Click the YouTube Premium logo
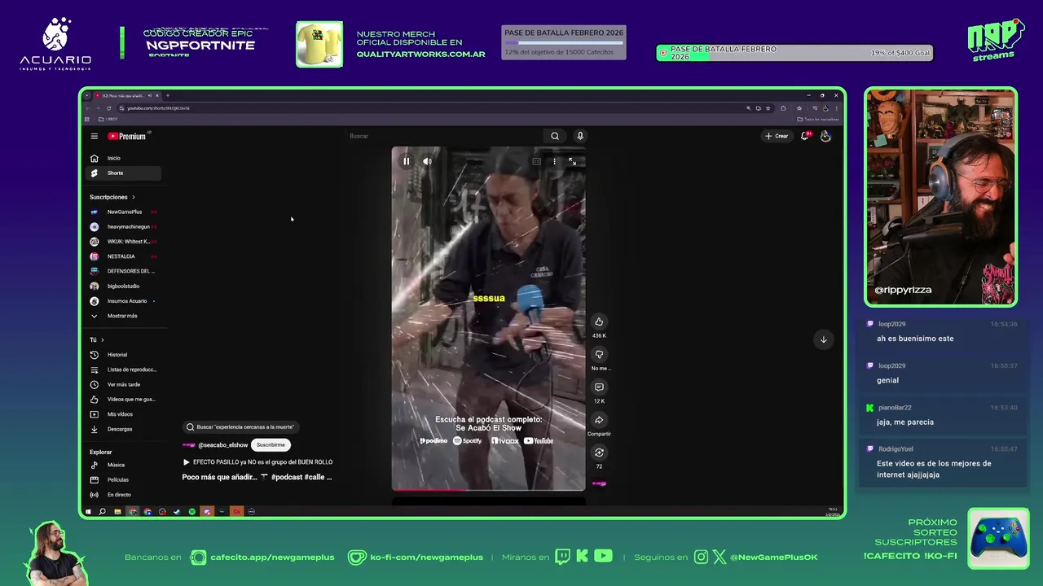This screenshot has height=586, width=1043. click(x=127, y=136)
